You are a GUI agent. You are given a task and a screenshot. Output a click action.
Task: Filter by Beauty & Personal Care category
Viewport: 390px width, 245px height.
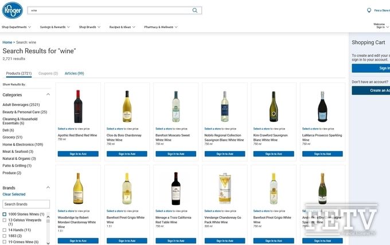pyautogui.click(x=25, y=112)
